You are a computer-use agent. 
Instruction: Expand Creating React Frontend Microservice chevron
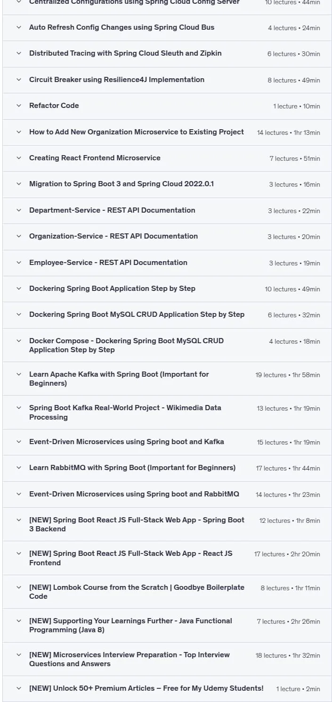coord(19,158)
